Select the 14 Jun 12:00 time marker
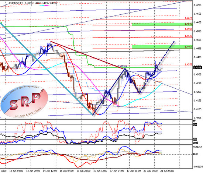Viewport: 203px width, 173px height. click(50, 171)
